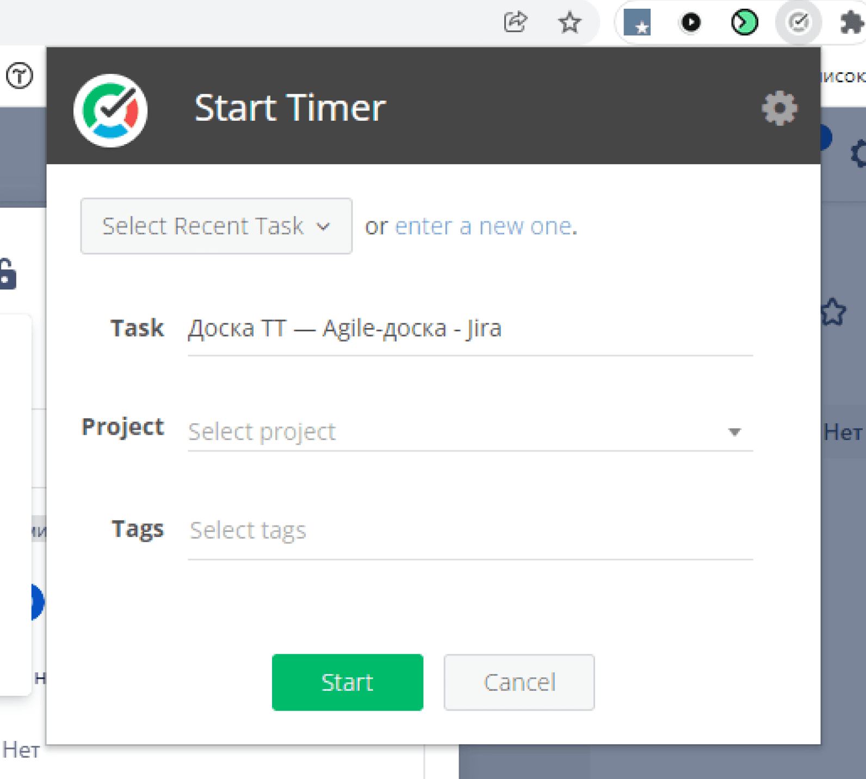
Task: Star the board with the outlined star
Action: [x=833, y=312]
